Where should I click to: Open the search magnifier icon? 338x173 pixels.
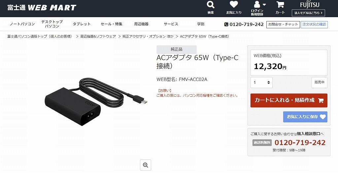click(x=211, y=5)
